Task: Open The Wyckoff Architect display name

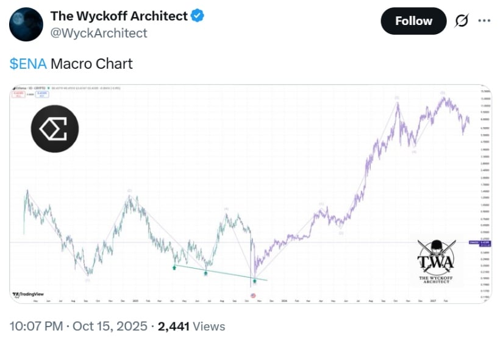Action: 119,16
